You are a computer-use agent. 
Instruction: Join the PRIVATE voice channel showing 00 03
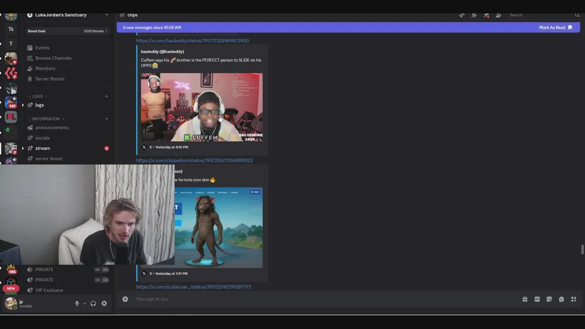pos(68,270)
